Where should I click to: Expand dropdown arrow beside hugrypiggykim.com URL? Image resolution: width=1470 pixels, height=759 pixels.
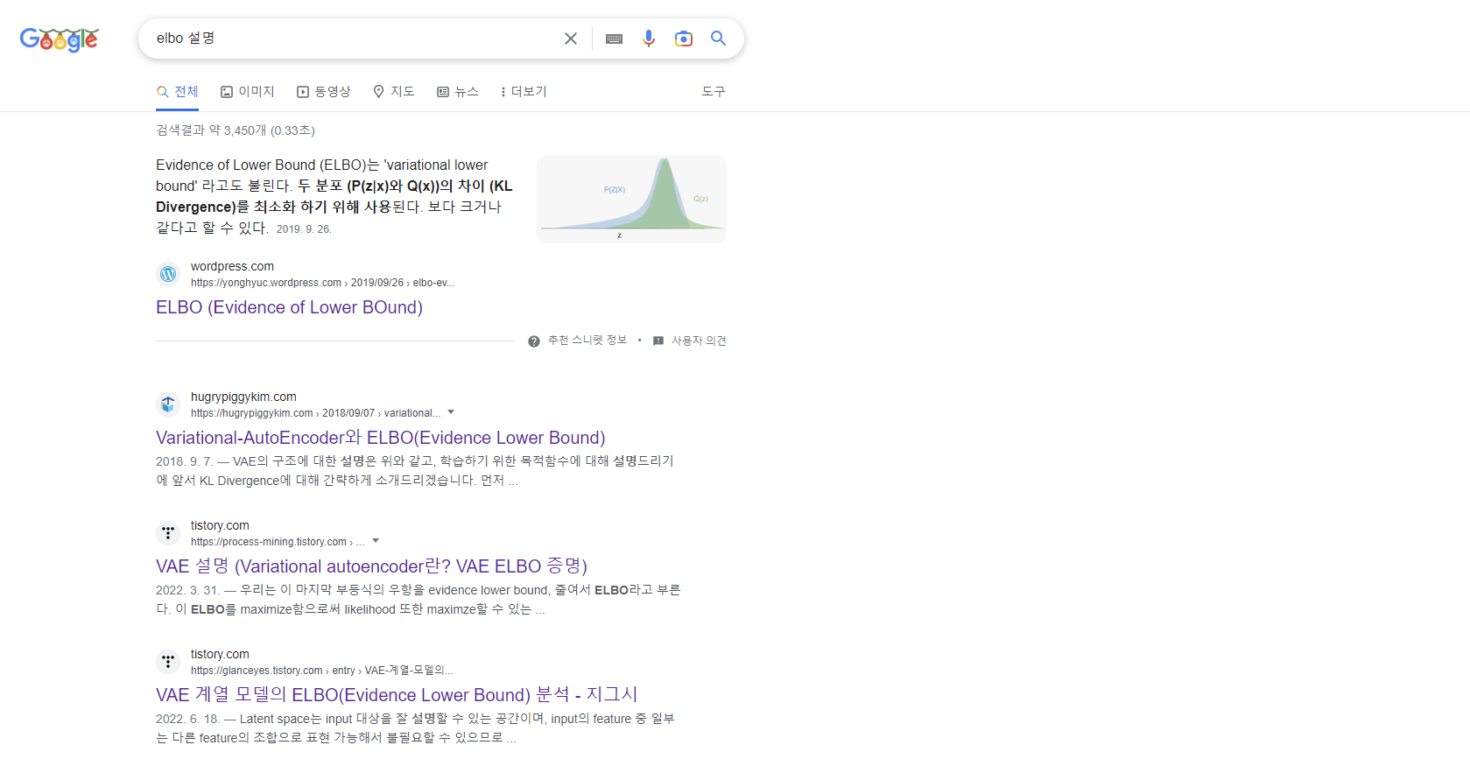(451, 412)
